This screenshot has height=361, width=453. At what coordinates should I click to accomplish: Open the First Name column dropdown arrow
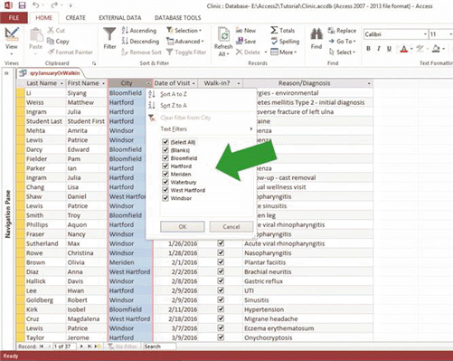tap(103, 83)
